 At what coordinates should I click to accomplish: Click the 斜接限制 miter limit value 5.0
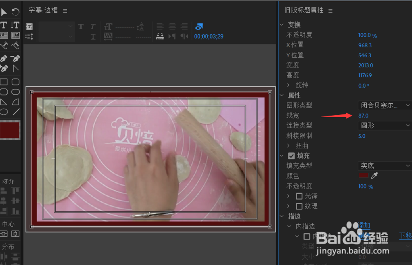pyautogui.click(x=362, y=136)
